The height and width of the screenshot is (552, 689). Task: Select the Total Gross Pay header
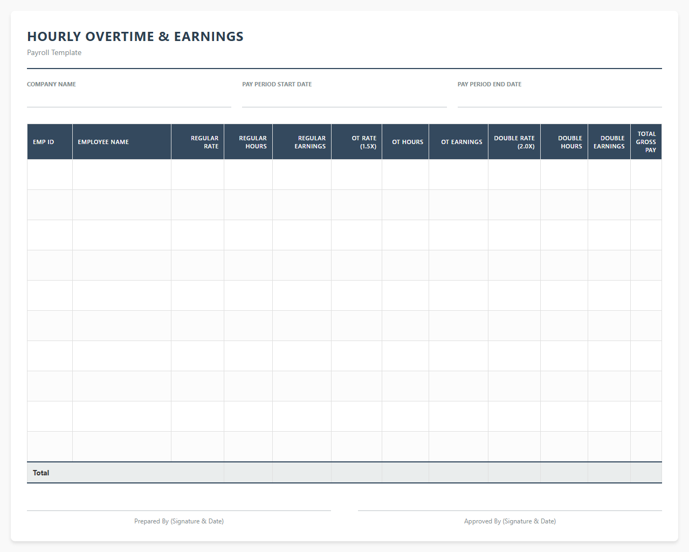tap(646, 142)
